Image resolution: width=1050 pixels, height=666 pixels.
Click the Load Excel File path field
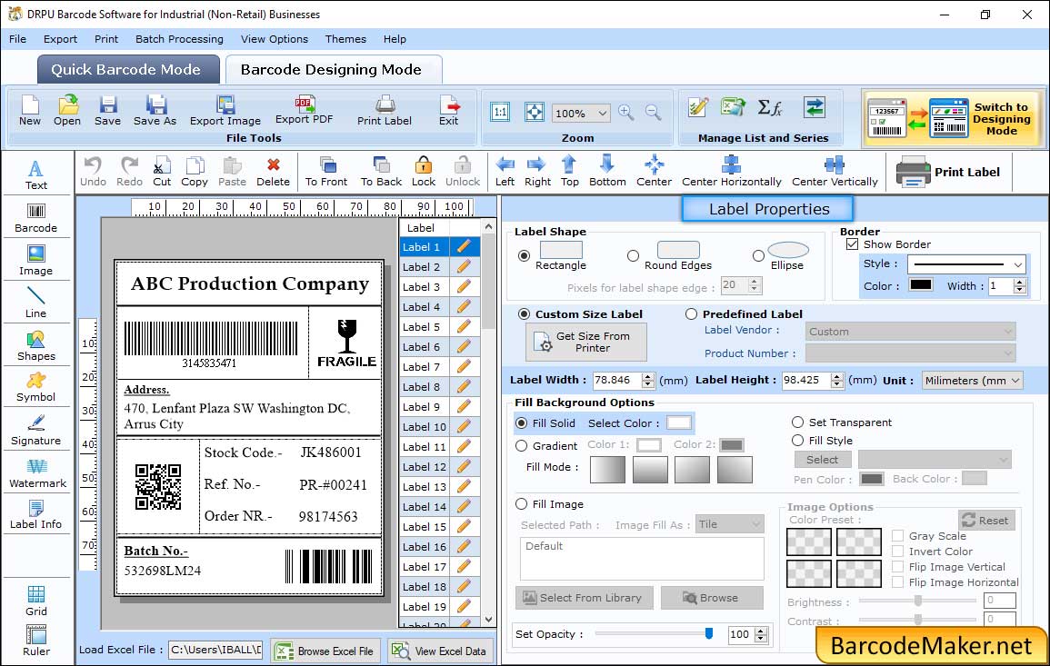[x=215, y=650]
